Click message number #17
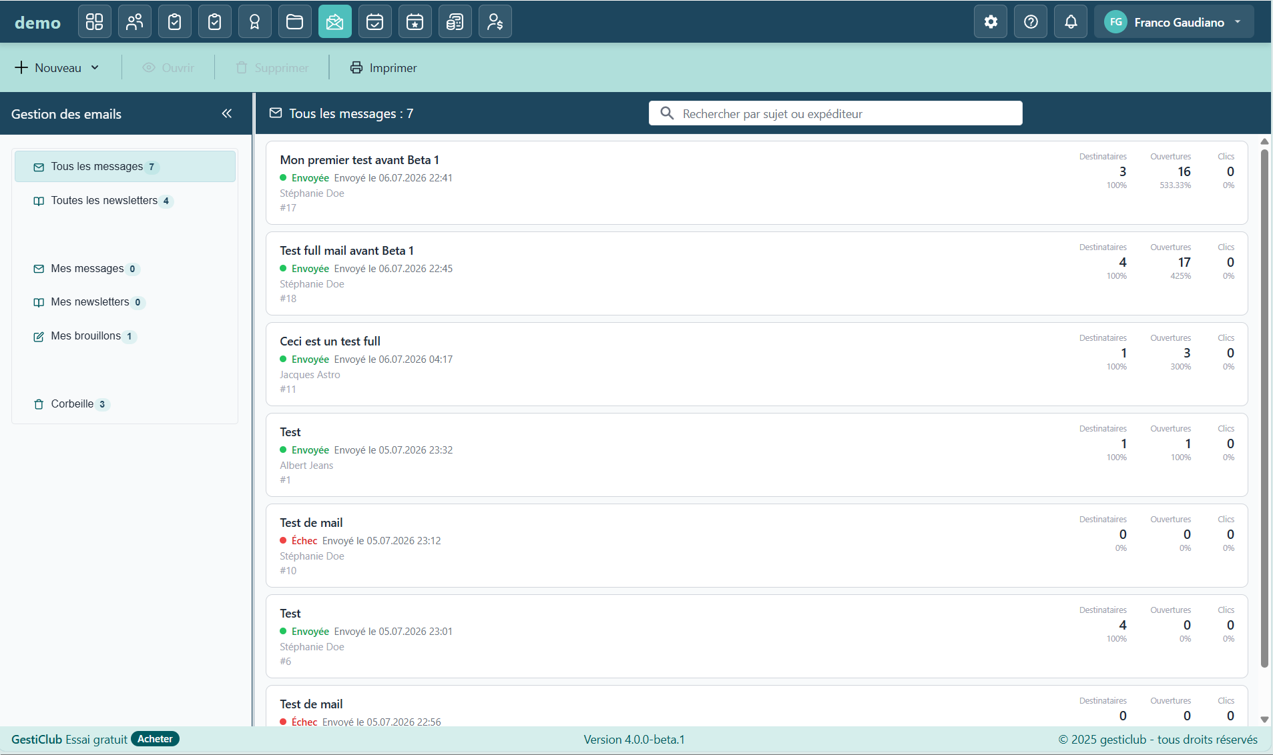1273x755 pixels. tap(288, 208)
